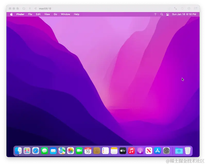Click the date and time Sun Jan 16
This screenshot has height=165, width=206.
[184, 14]
